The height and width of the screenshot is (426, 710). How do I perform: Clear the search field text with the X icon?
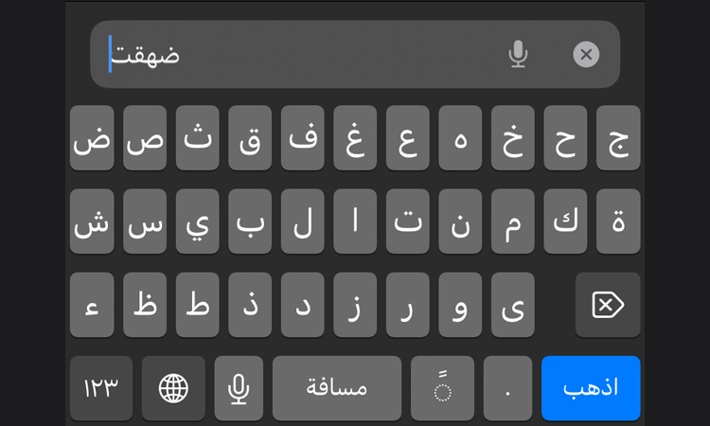(586, 54)
